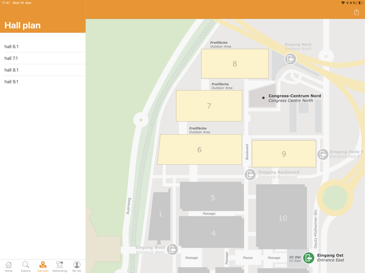Screen dimensions: 365x273
Task: Tap the Piazza label on the map
Action: tap(248, 258)
